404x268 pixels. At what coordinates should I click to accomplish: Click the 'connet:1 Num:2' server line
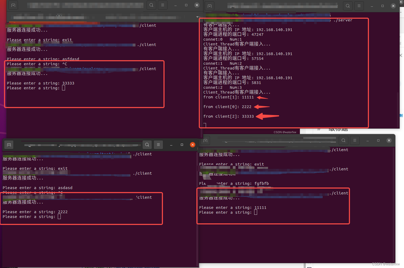223,63
